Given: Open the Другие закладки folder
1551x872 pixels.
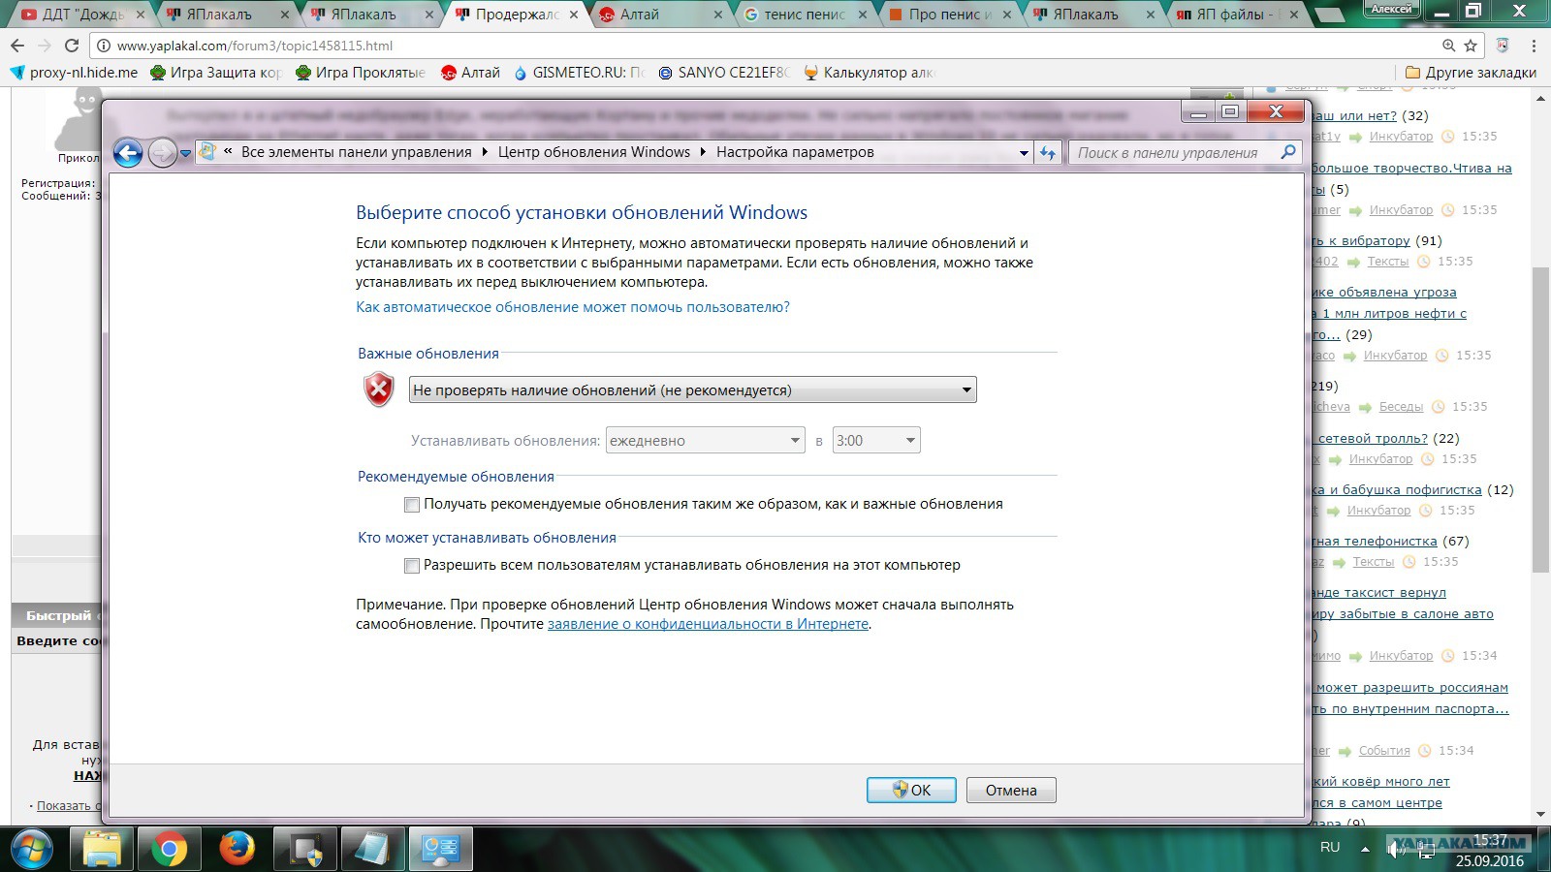Looking at the screenshot, I should point(1471,72).
